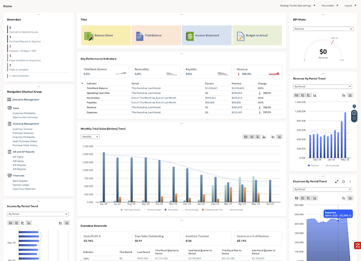The width and height of the screenshot is (361, 261).
Task: Click the Receivables legend marker in sales chart
Action: (165, 209)
